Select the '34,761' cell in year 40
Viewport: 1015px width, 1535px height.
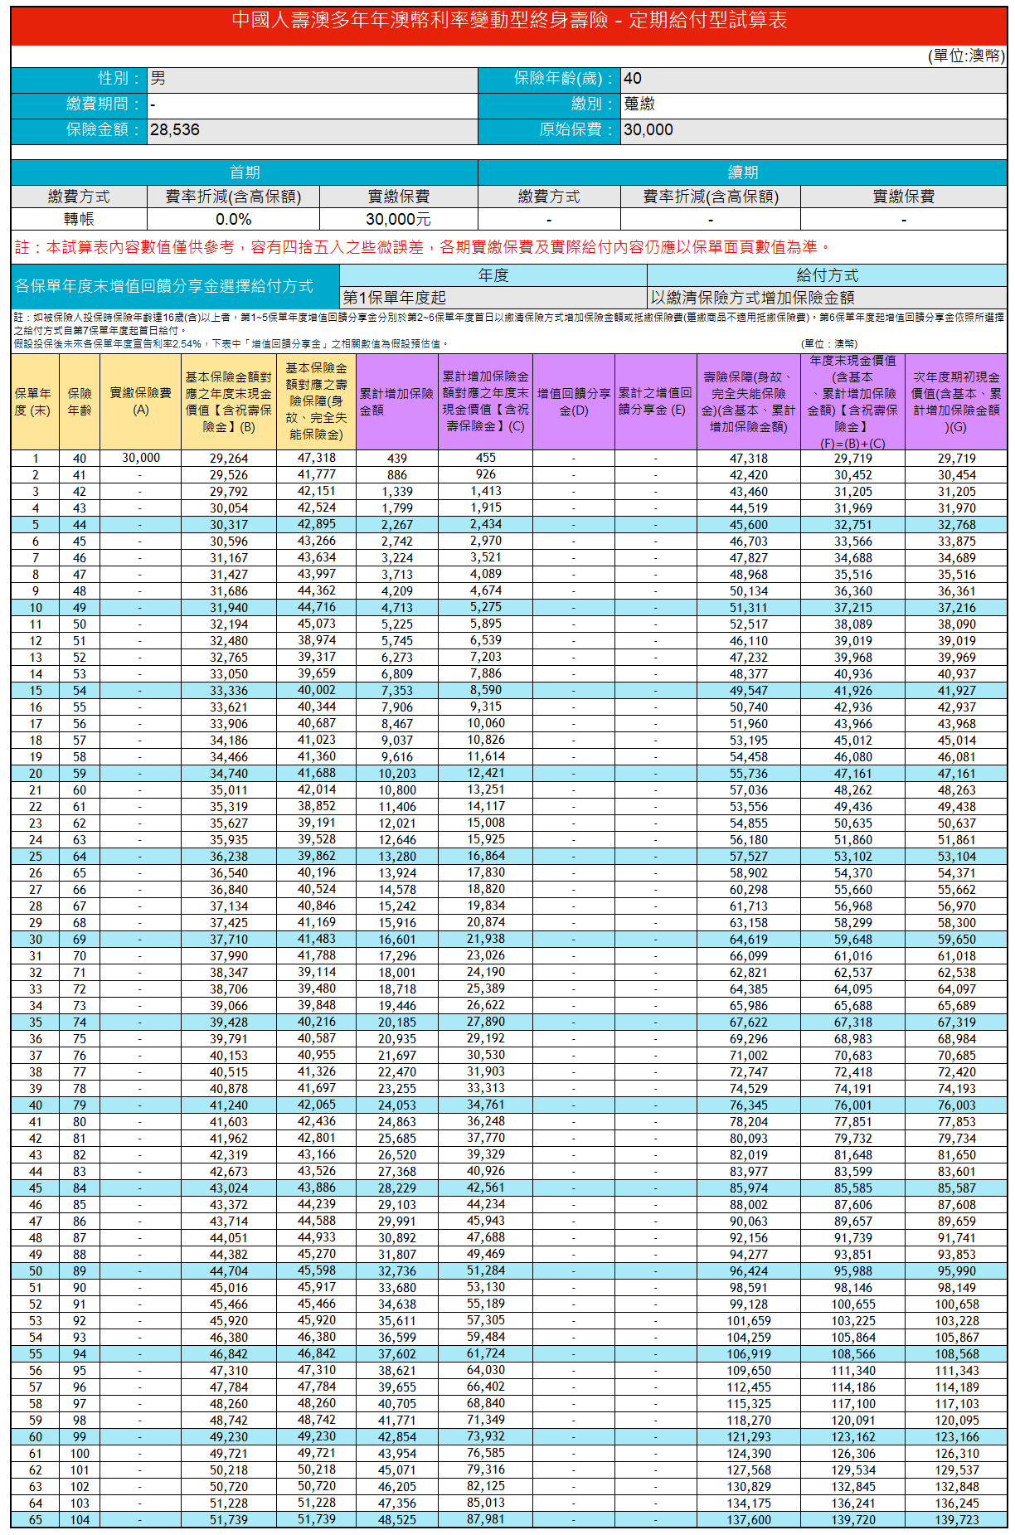pos(485,1105)
